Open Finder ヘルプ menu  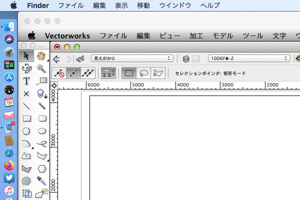(210, 5)
